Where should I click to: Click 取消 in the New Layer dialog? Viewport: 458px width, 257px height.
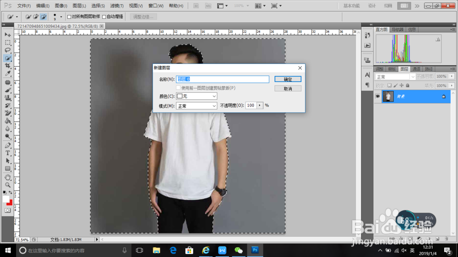pyautogui.click(x=288, y=88)
